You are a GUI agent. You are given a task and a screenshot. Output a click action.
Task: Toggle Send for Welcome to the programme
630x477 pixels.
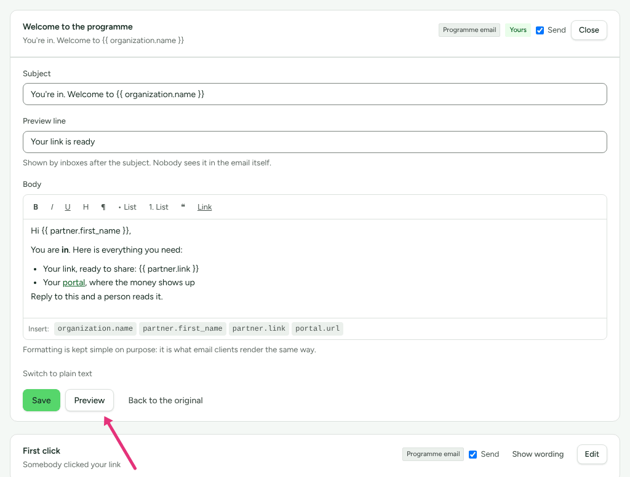click(540, 31)
